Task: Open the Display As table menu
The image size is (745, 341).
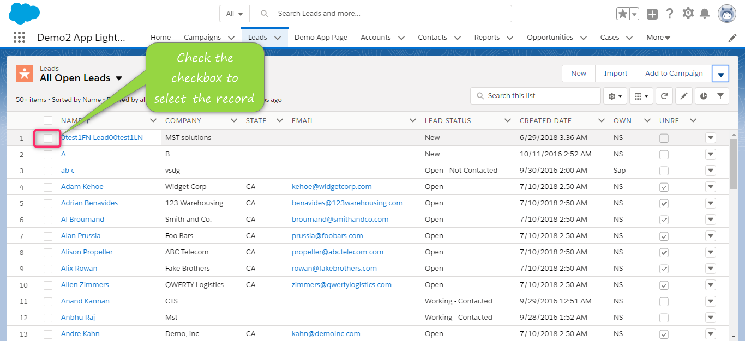Action: [x=641, y=96]
